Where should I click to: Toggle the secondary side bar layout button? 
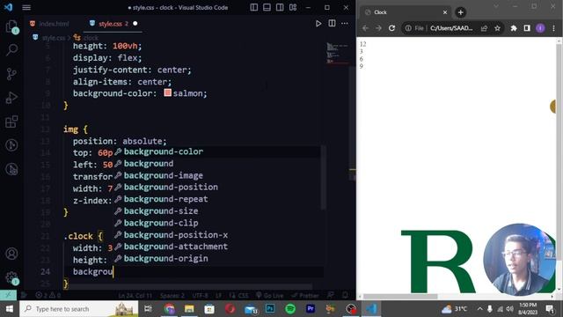280,7
